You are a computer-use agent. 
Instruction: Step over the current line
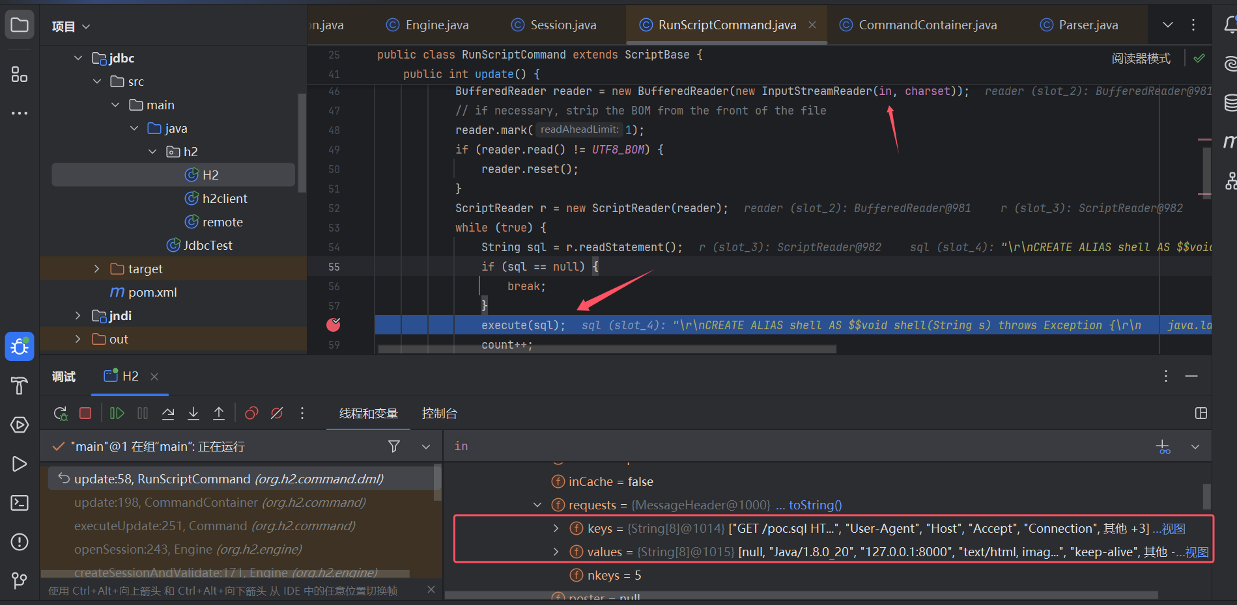(x=168, y=413)
